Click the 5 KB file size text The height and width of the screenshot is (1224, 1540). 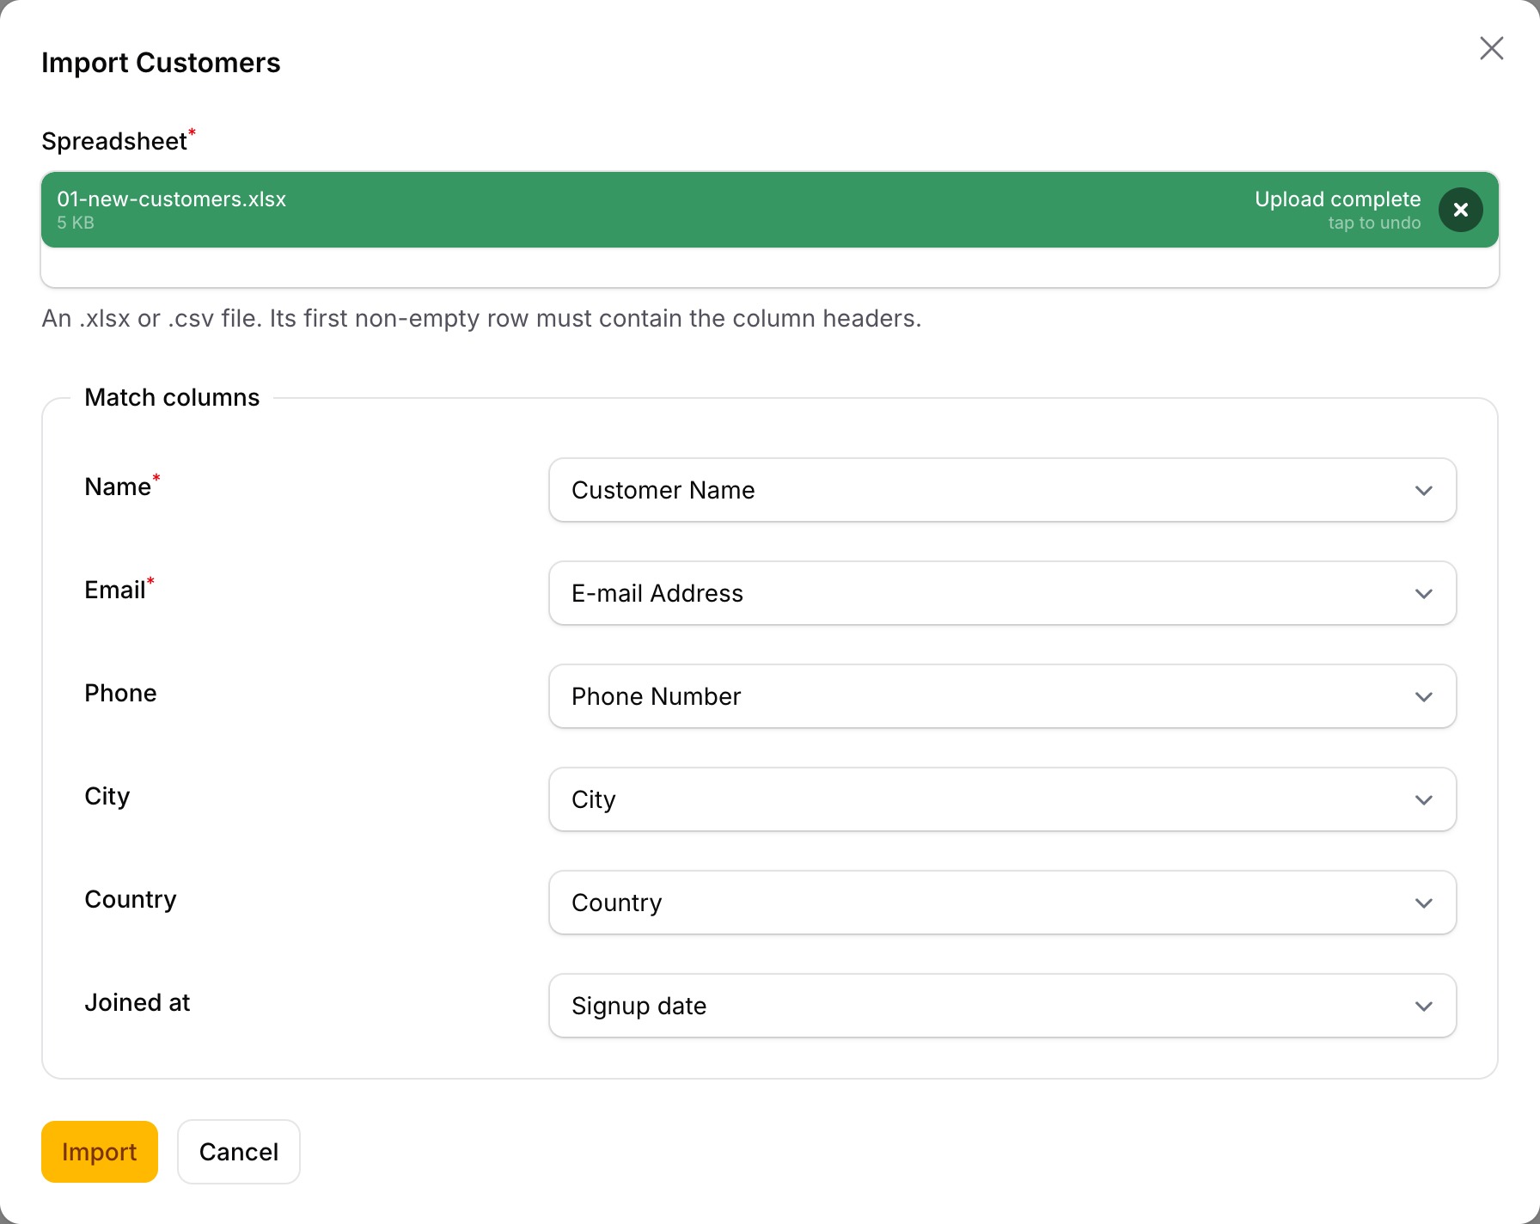coord(76,223)
